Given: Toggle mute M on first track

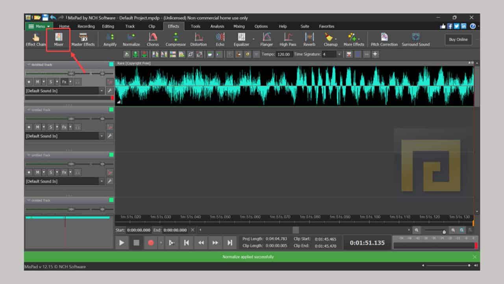Looking at the screenshot, I should 38,82.
